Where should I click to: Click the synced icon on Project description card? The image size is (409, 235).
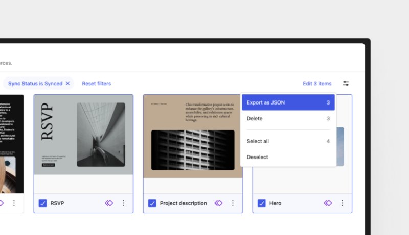(218, 203)
